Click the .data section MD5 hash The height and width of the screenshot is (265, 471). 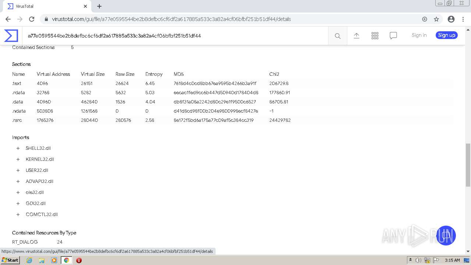pos(215,102)
